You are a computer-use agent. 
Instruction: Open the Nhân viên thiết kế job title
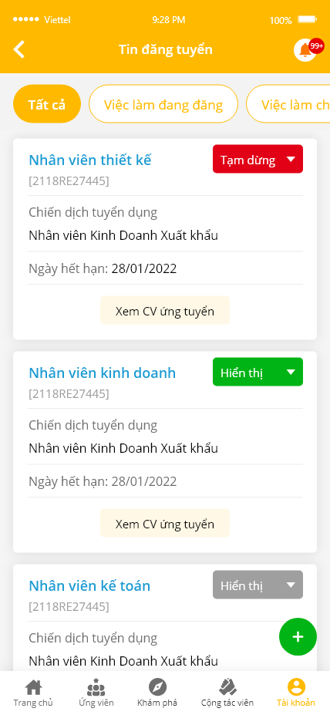click(x=89, y=160)
